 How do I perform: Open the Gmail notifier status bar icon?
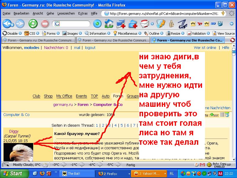pyautogui.click(x=202, y=165)
